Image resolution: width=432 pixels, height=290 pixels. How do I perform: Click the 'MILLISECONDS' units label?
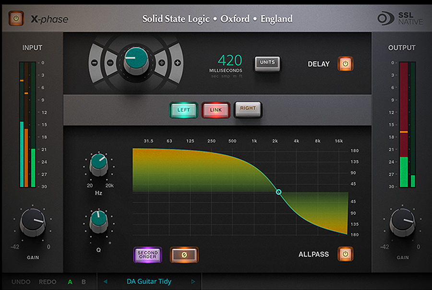click(226, 70)
